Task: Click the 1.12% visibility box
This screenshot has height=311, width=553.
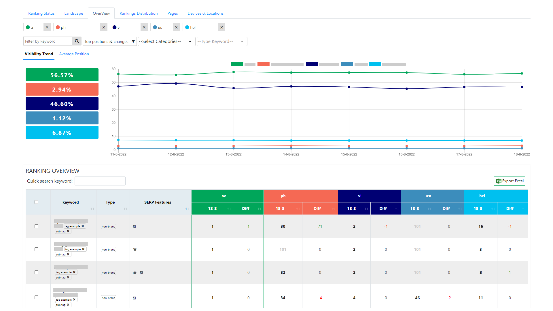Action: (62, 118)
